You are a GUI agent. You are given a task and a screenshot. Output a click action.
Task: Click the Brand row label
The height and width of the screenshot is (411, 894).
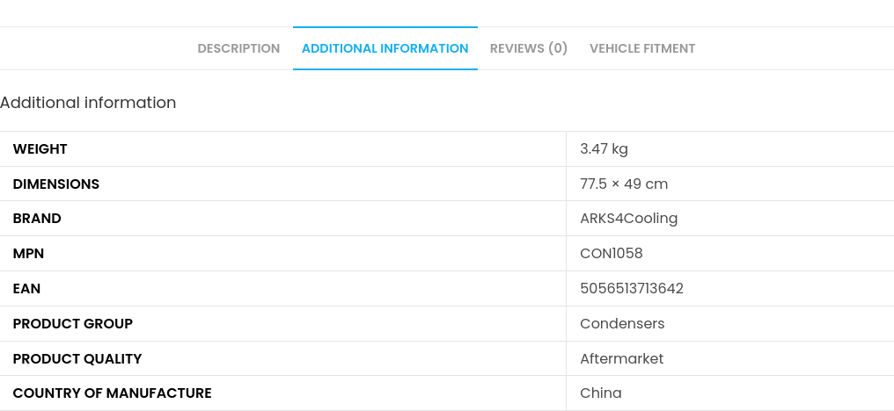37,219
